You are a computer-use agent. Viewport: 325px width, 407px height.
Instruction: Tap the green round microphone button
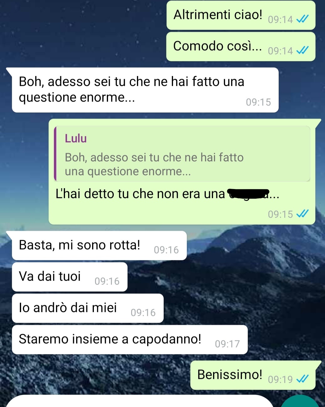[300, 401]
